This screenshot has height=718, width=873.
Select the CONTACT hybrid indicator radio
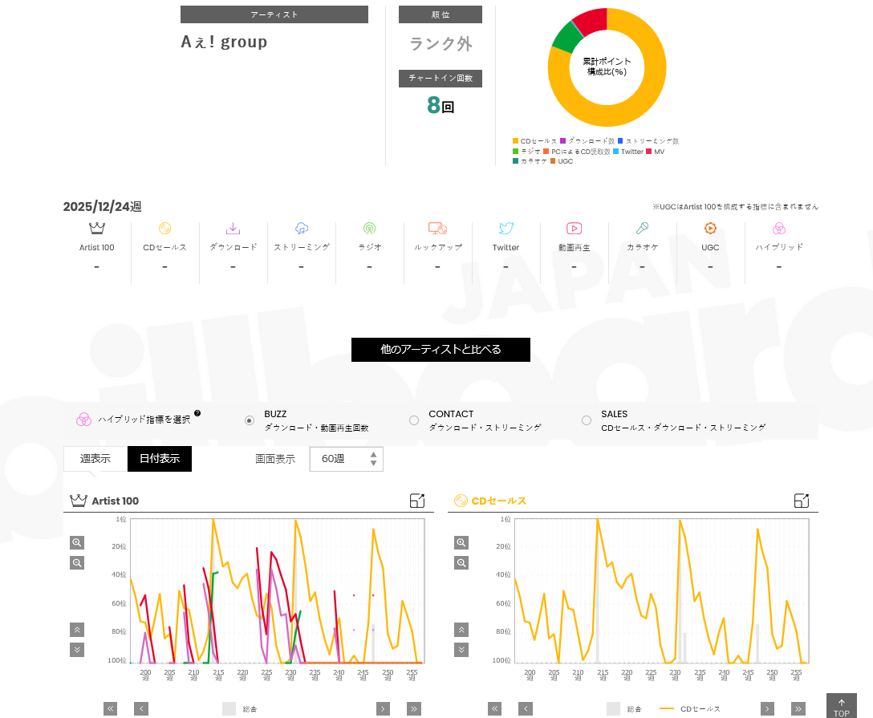(414, 421)
